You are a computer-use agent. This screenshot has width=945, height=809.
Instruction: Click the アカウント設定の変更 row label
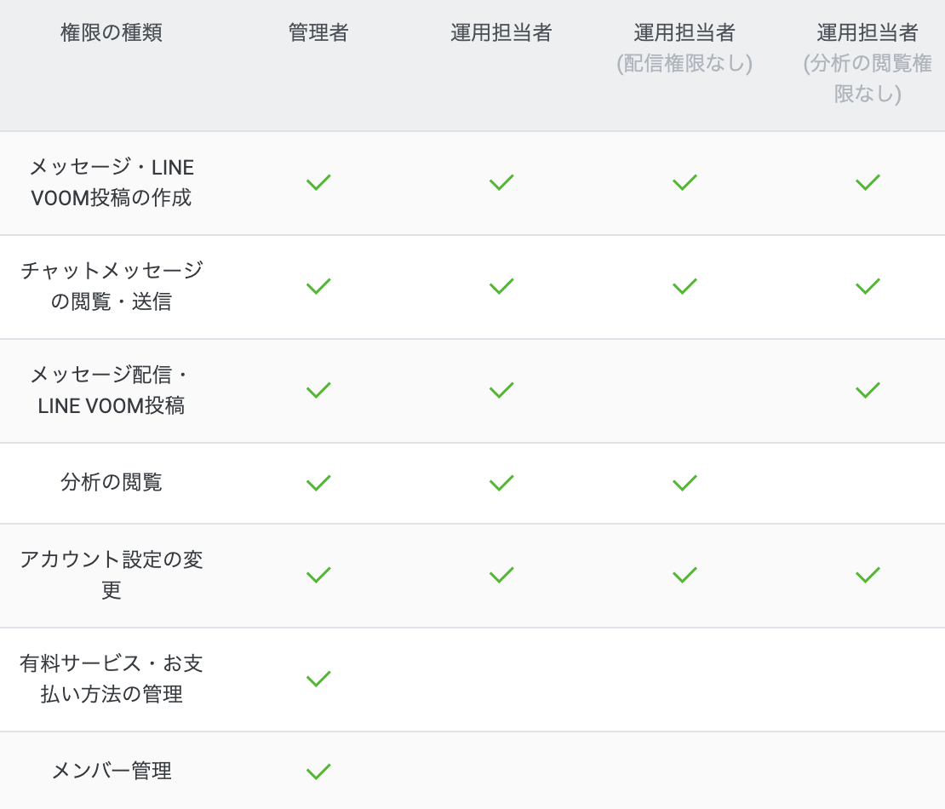pos(112,575)
